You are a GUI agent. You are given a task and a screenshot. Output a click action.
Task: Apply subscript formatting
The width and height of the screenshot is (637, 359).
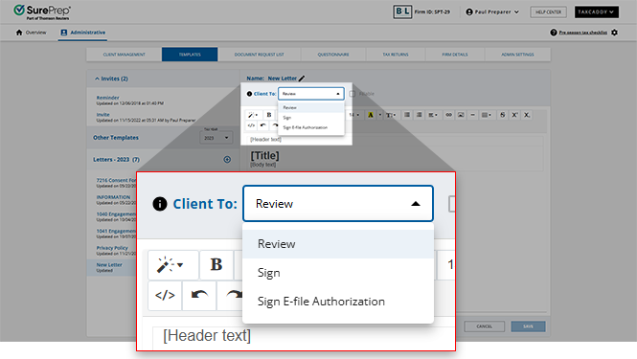pos(527,115)
